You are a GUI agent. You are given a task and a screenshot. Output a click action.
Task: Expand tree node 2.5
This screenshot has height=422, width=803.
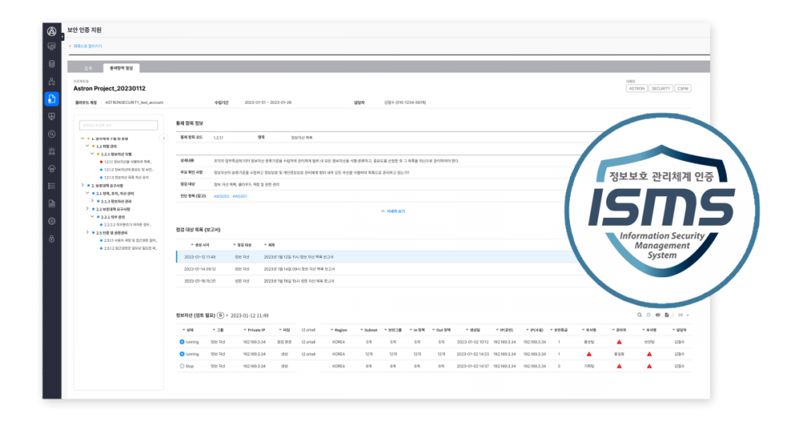point(87,232)
